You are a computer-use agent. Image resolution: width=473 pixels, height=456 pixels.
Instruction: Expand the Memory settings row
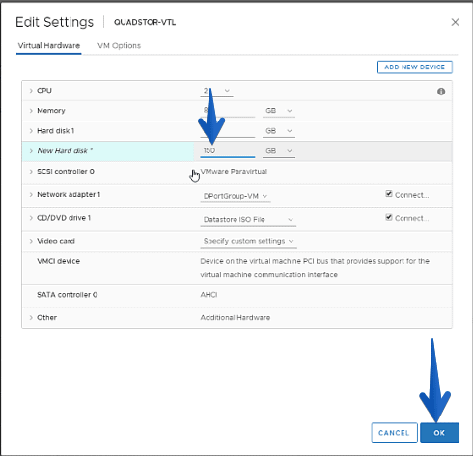(31, 111)
